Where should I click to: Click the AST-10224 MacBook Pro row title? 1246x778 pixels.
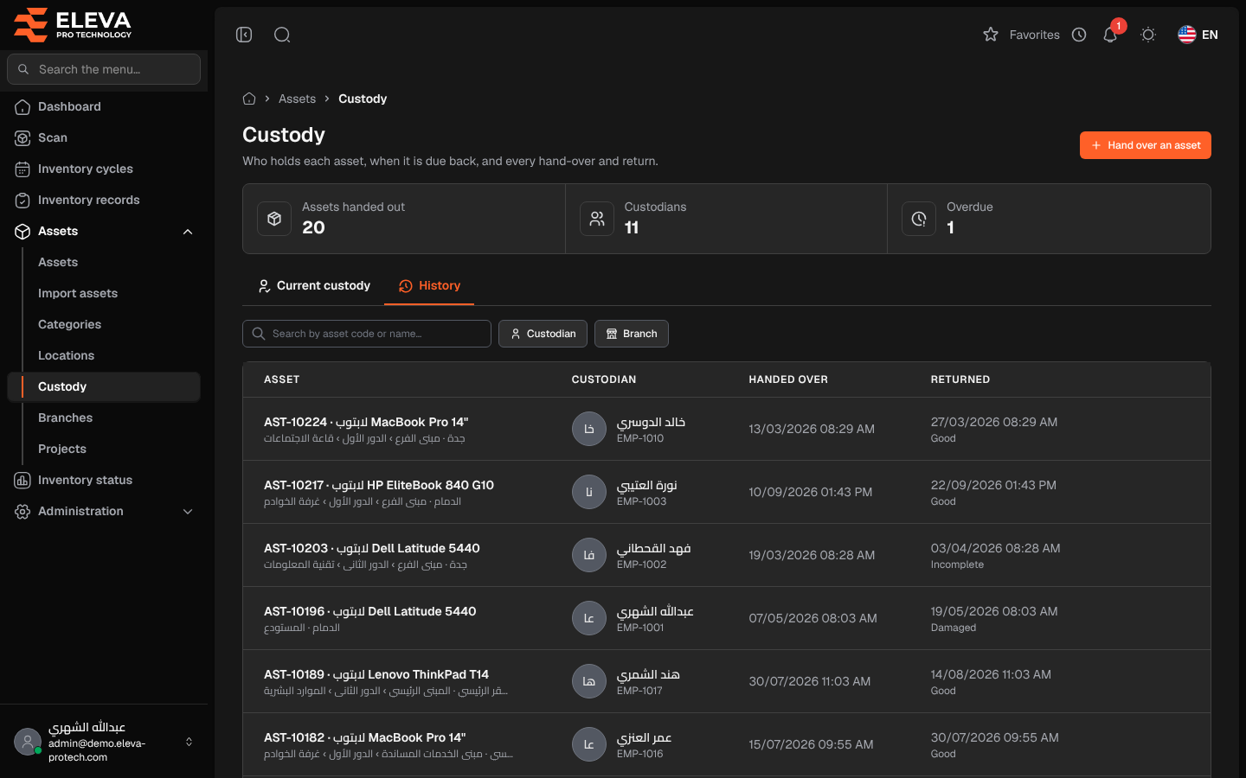click(366, 422)
